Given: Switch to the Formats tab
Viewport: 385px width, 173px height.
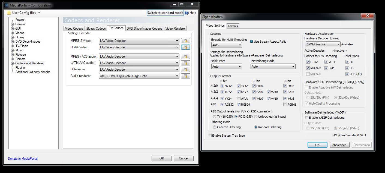Looking at the screenshot, I should coord(233,26).
